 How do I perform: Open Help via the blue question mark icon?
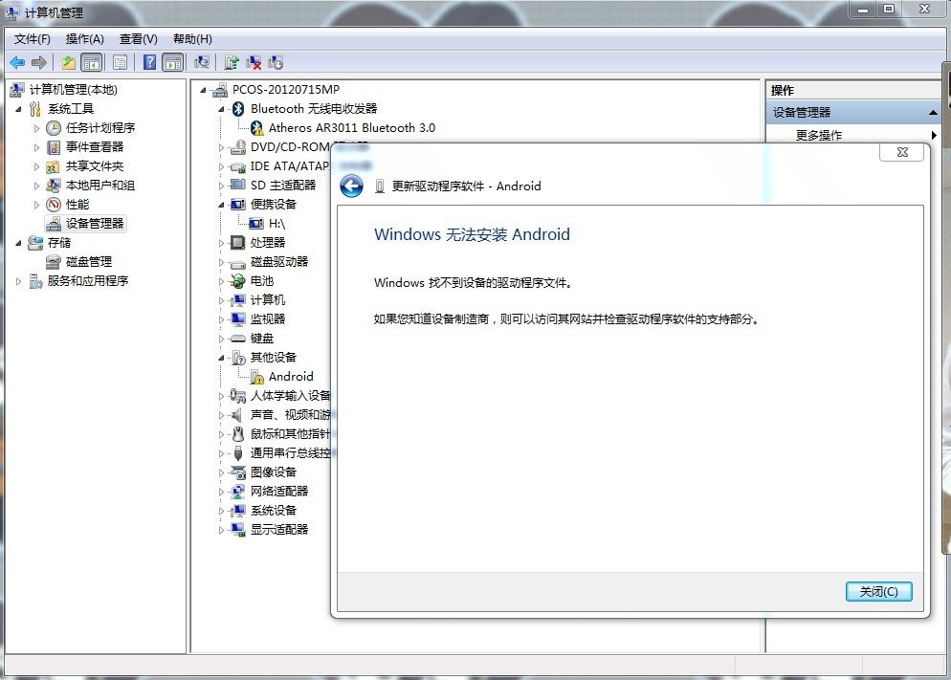click(x=149, y=62)
